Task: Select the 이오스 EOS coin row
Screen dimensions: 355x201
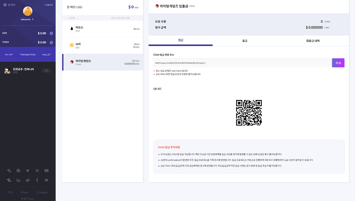Action: coord(103,29)
